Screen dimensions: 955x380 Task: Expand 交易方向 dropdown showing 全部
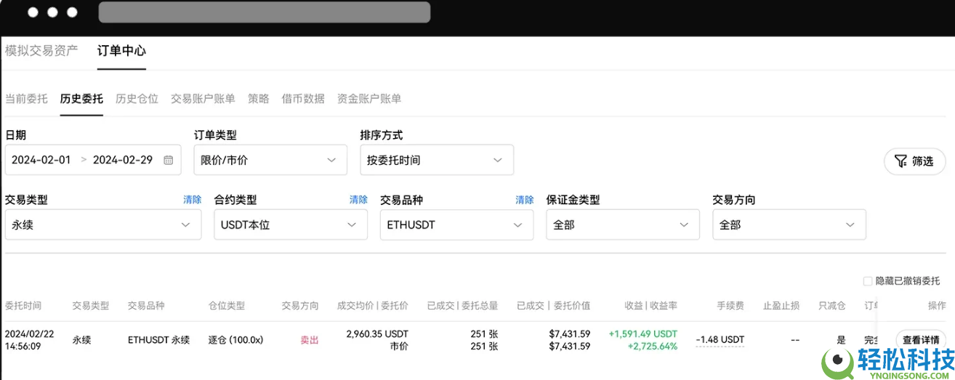(x=789, y=225)
